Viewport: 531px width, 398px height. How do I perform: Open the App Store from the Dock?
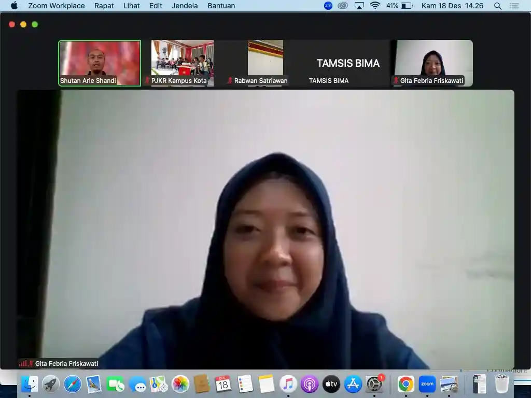pyautogui.click(x=353, y=385)
